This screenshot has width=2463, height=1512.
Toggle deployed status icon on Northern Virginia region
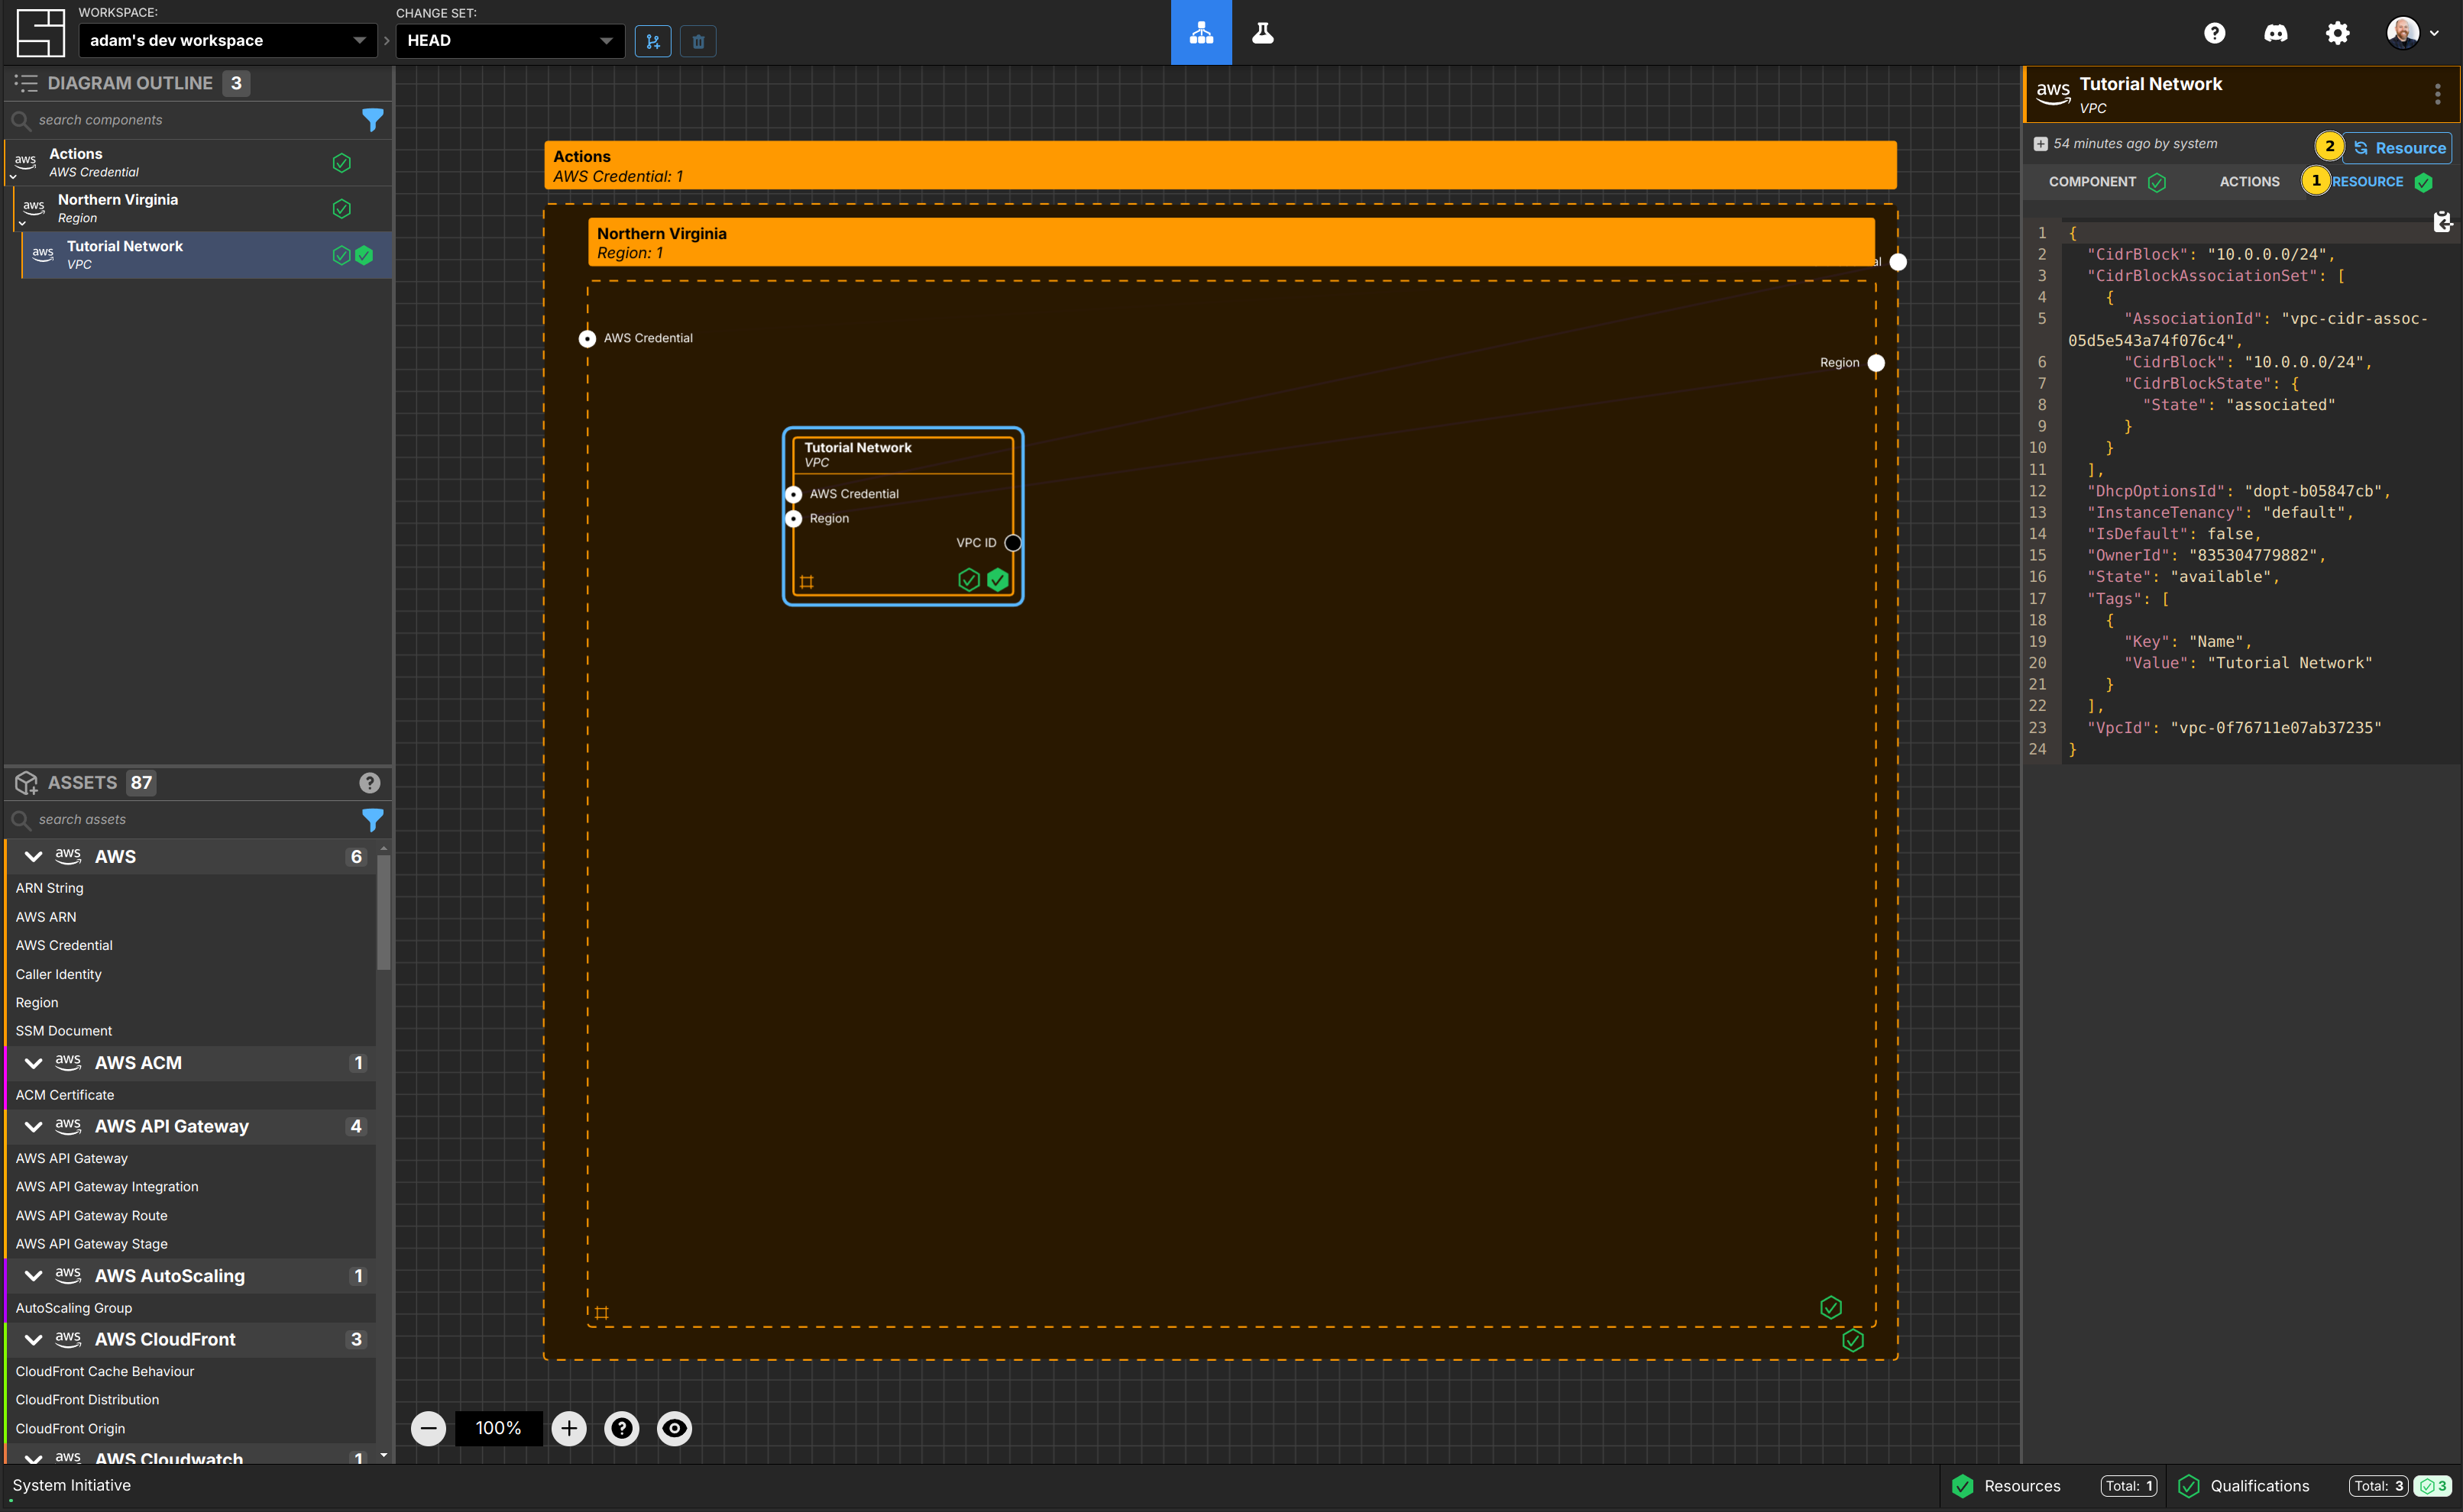coord(343,208)
